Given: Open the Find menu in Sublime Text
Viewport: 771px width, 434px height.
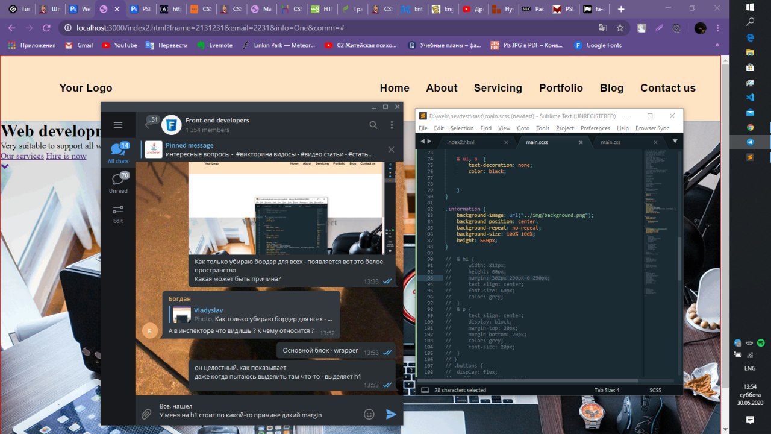Looking at the screenshot, I should [485, 128].
